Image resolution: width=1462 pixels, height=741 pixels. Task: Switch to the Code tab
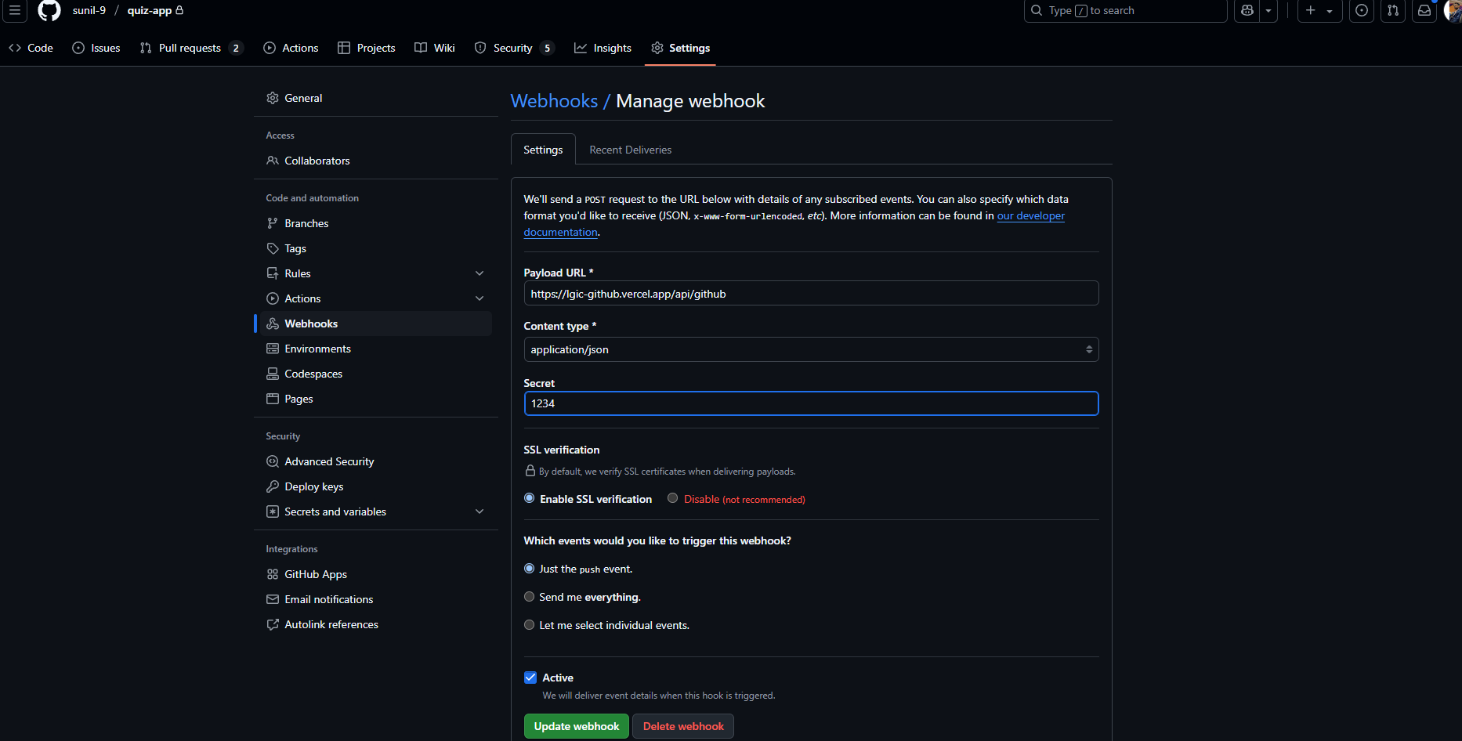point(31,48)
